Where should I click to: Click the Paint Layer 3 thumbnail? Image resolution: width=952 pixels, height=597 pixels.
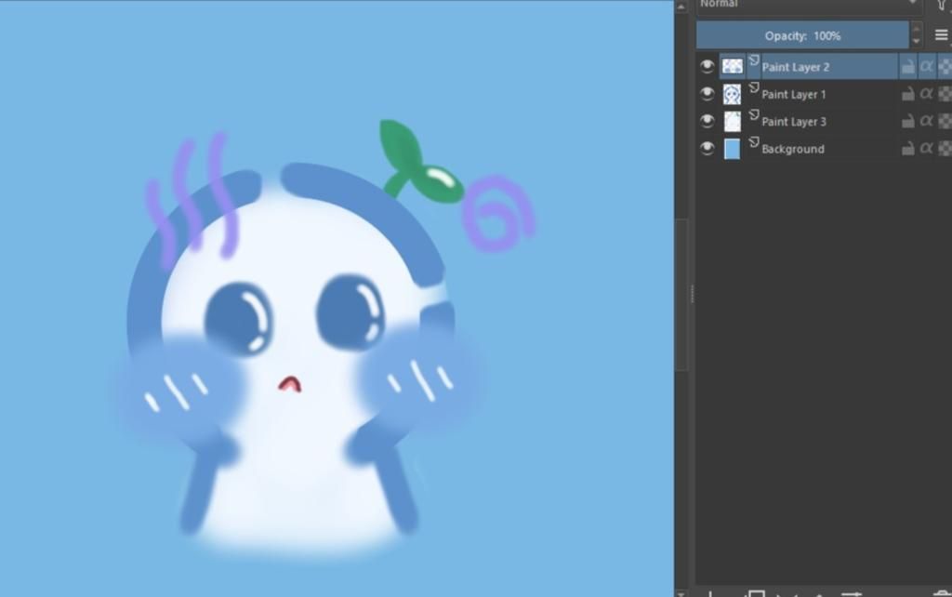pyautogui.click(x=733, y=122)
